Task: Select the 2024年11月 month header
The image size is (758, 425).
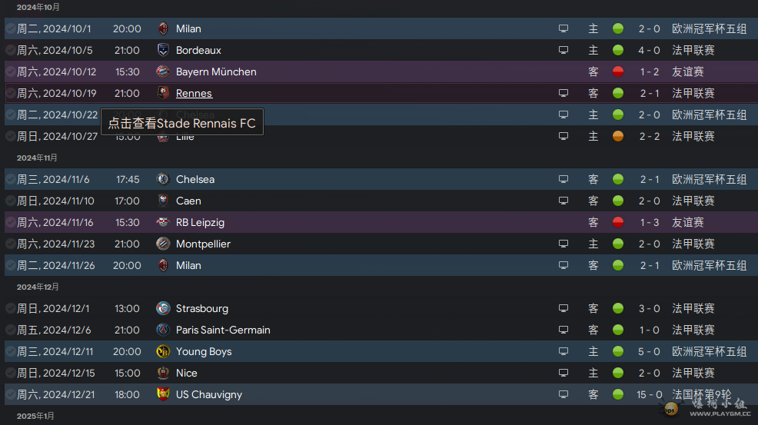Action: tap(37, 158)
